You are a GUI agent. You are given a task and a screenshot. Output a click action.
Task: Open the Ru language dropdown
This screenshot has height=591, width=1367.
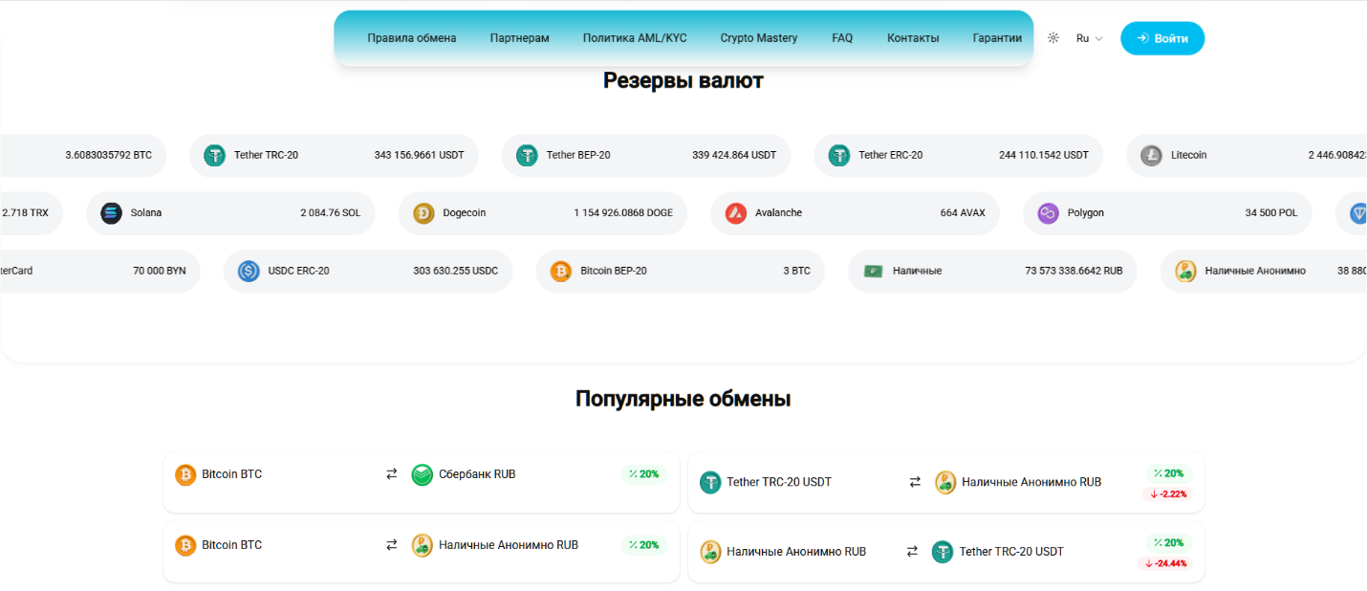(x=1089, y=38)
